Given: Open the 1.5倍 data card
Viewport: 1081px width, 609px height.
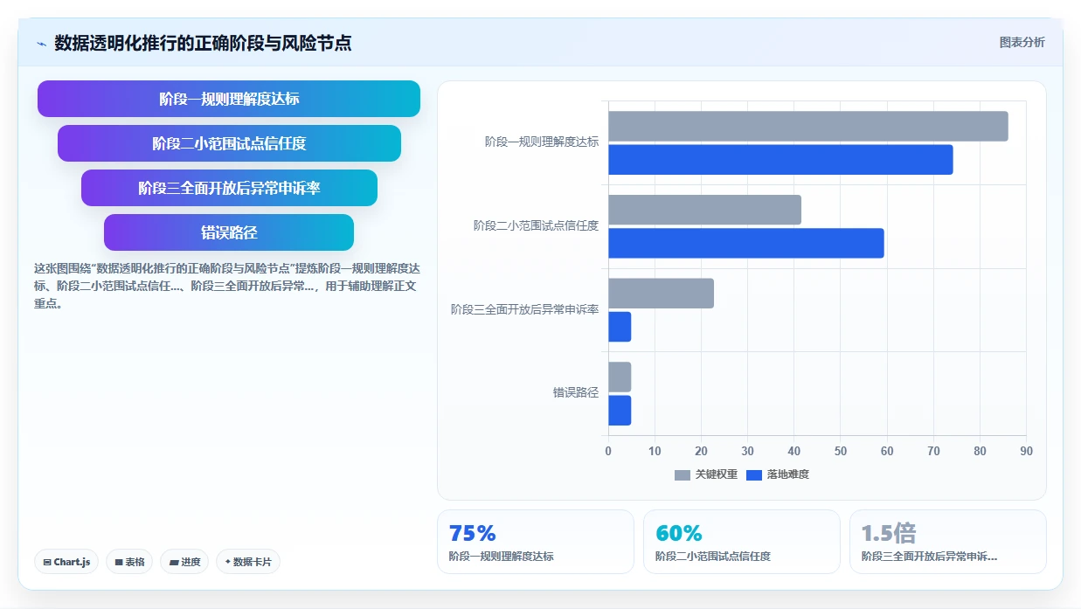Looking at the screenshot, I should [x=948, y=542].
